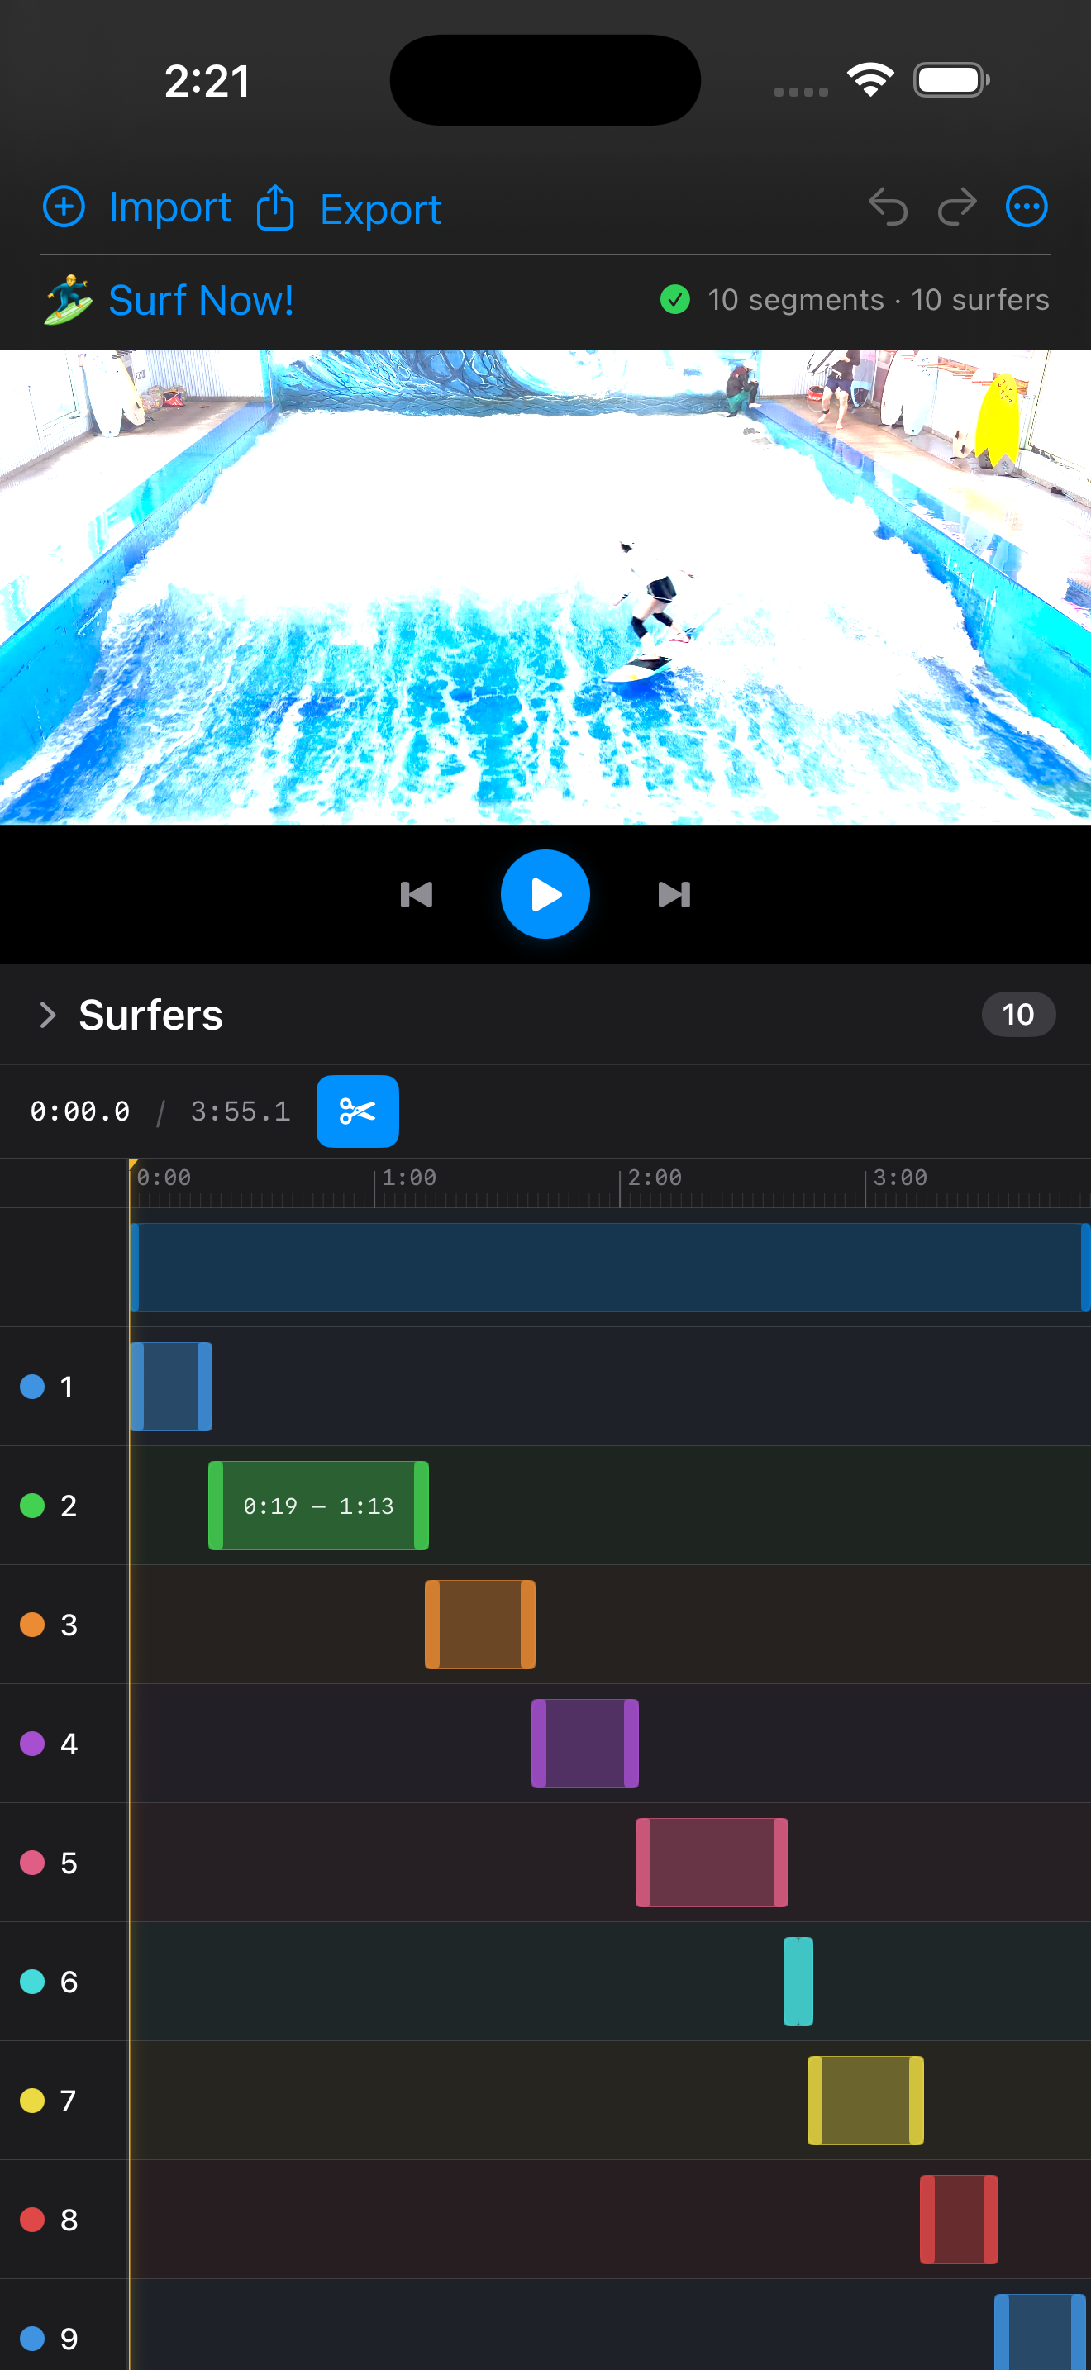
Task: Play the video
Action: click(545, 894)
